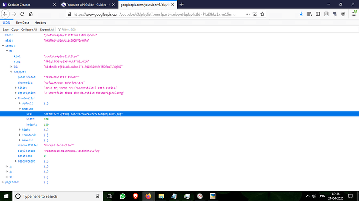359x201 pixels.
Task: Toggle the sidebar view icon
Action: coord(318,14)
